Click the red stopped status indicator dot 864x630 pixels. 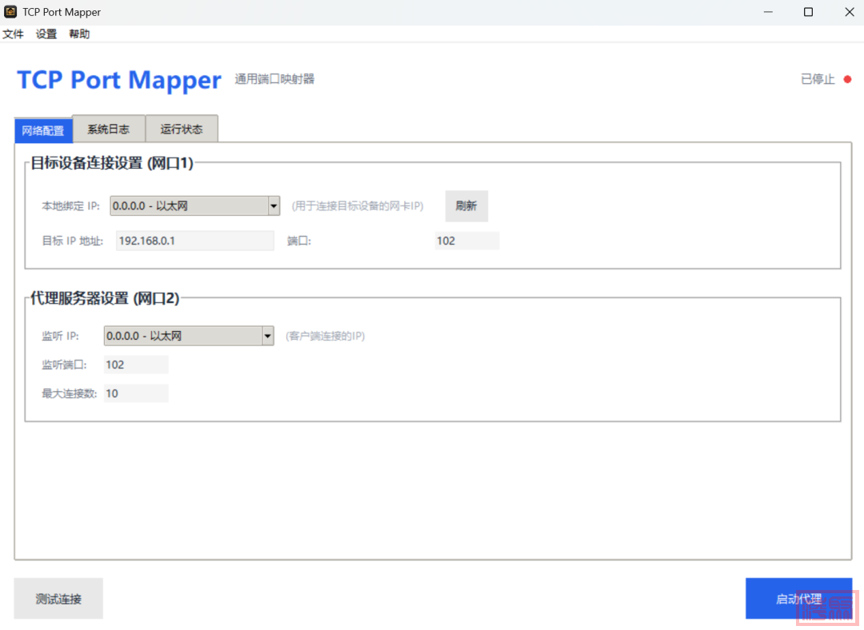(848, 79)
